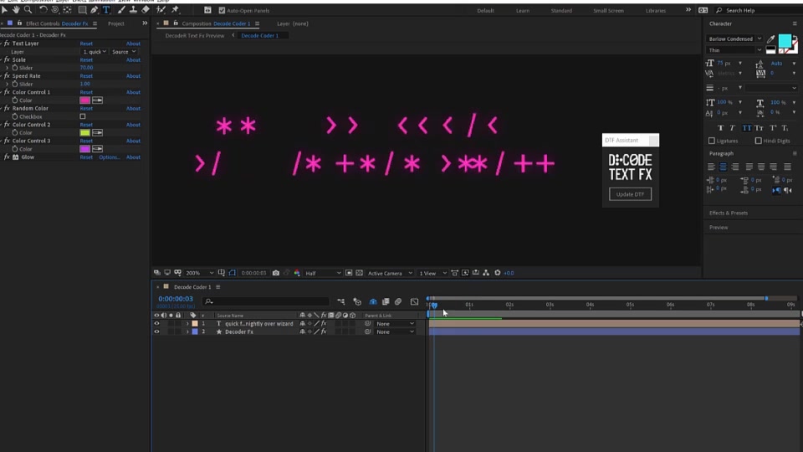Toggle the Random Color checkbox
The height and width of the screenshot is (452, 803).
click(x=83, y=116)
